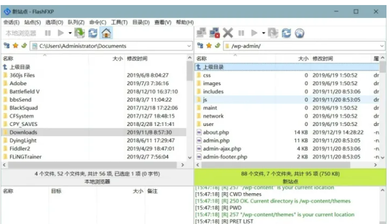The width and height of the screenshot is (391, 224).
Task: Click local list horizontal scrollbar right arrow
Action: click(x=182, y=165)
